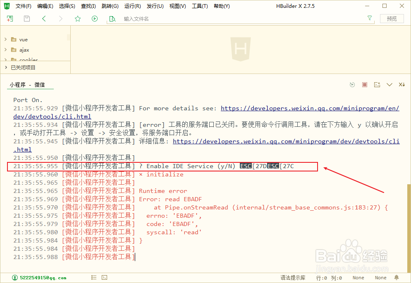
Task: Click the 行:0 列:0 position indicator
Action: (329, 278)
